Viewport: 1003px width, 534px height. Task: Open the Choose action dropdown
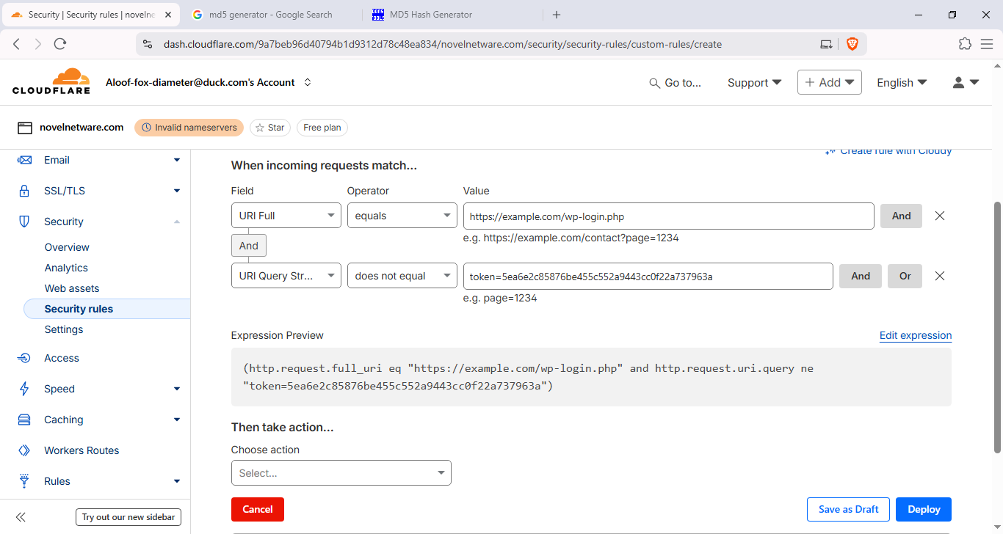point(341,473)
